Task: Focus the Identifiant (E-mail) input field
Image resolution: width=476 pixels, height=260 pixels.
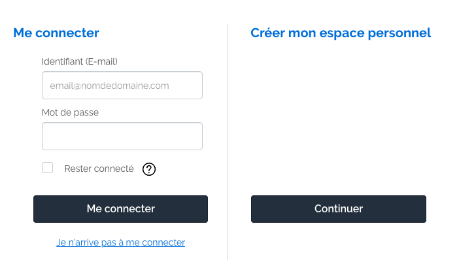Action: 122,85
